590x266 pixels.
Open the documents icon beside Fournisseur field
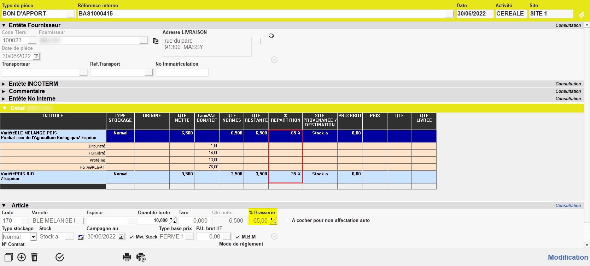[155, 41]
